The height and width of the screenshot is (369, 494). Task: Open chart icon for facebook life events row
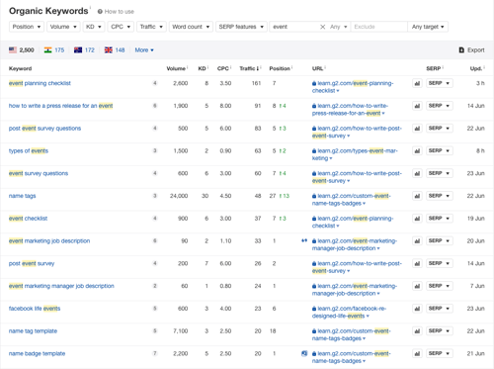pos(417,309)
